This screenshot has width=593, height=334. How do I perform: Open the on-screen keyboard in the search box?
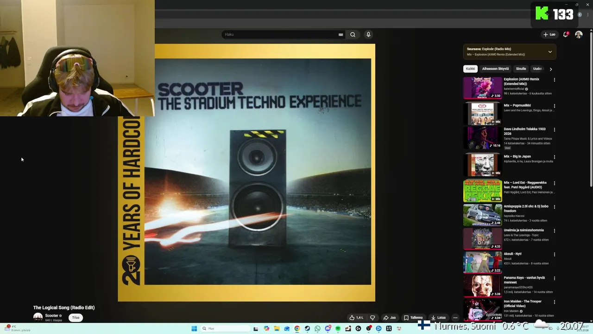click(x=341, y=34)
